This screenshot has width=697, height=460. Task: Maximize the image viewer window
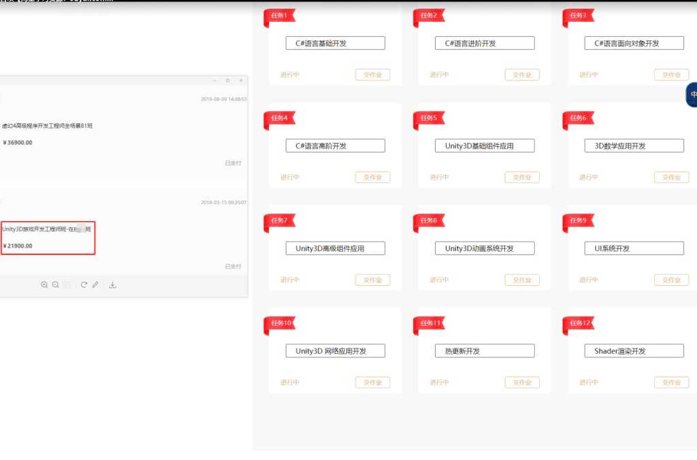click(x=228, y=80)
